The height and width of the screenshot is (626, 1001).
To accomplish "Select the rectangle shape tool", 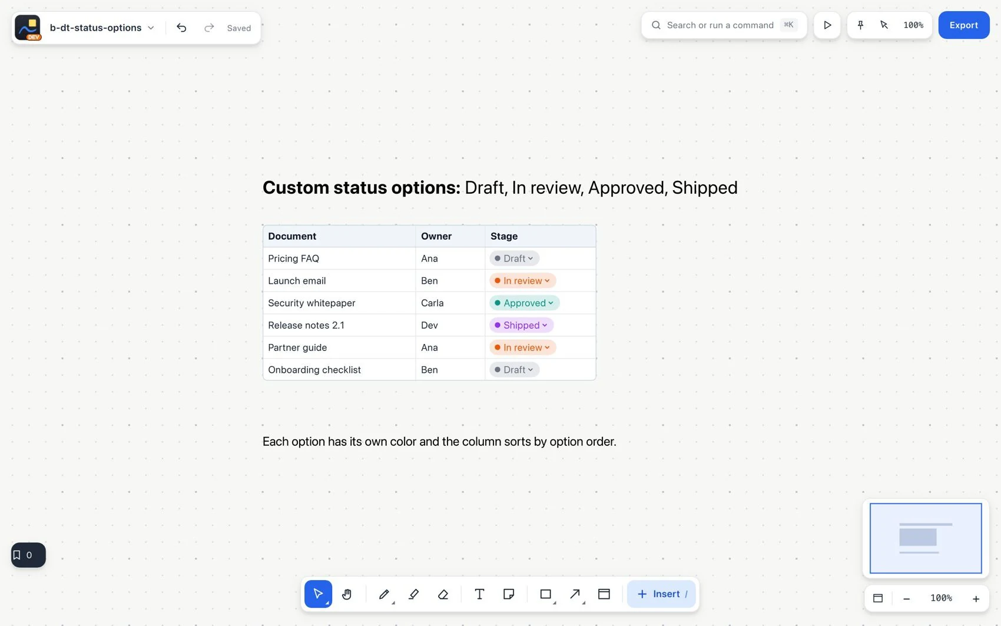I will pyautogui.click(x=546, y=594).
